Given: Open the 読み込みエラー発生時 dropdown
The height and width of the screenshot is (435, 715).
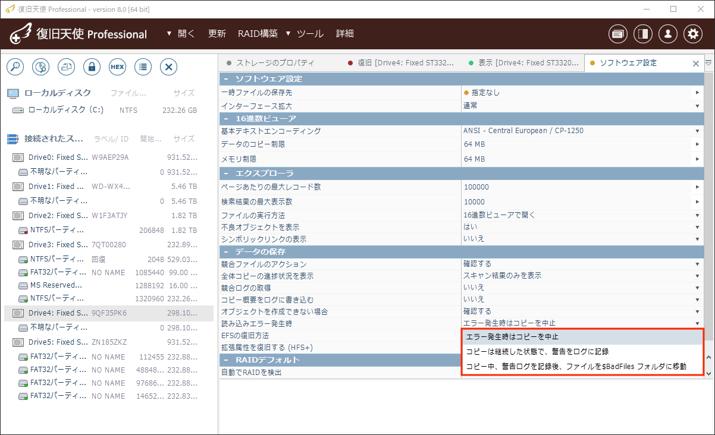Looking at the screenshot, I should (697, 323).
